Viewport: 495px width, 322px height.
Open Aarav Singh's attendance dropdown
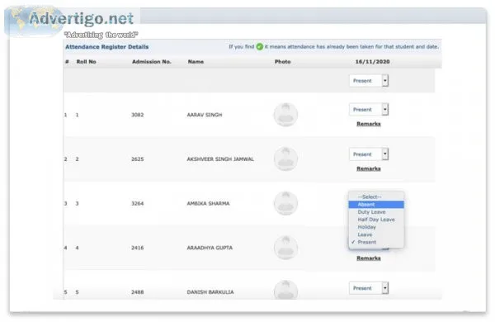[369, 109]
